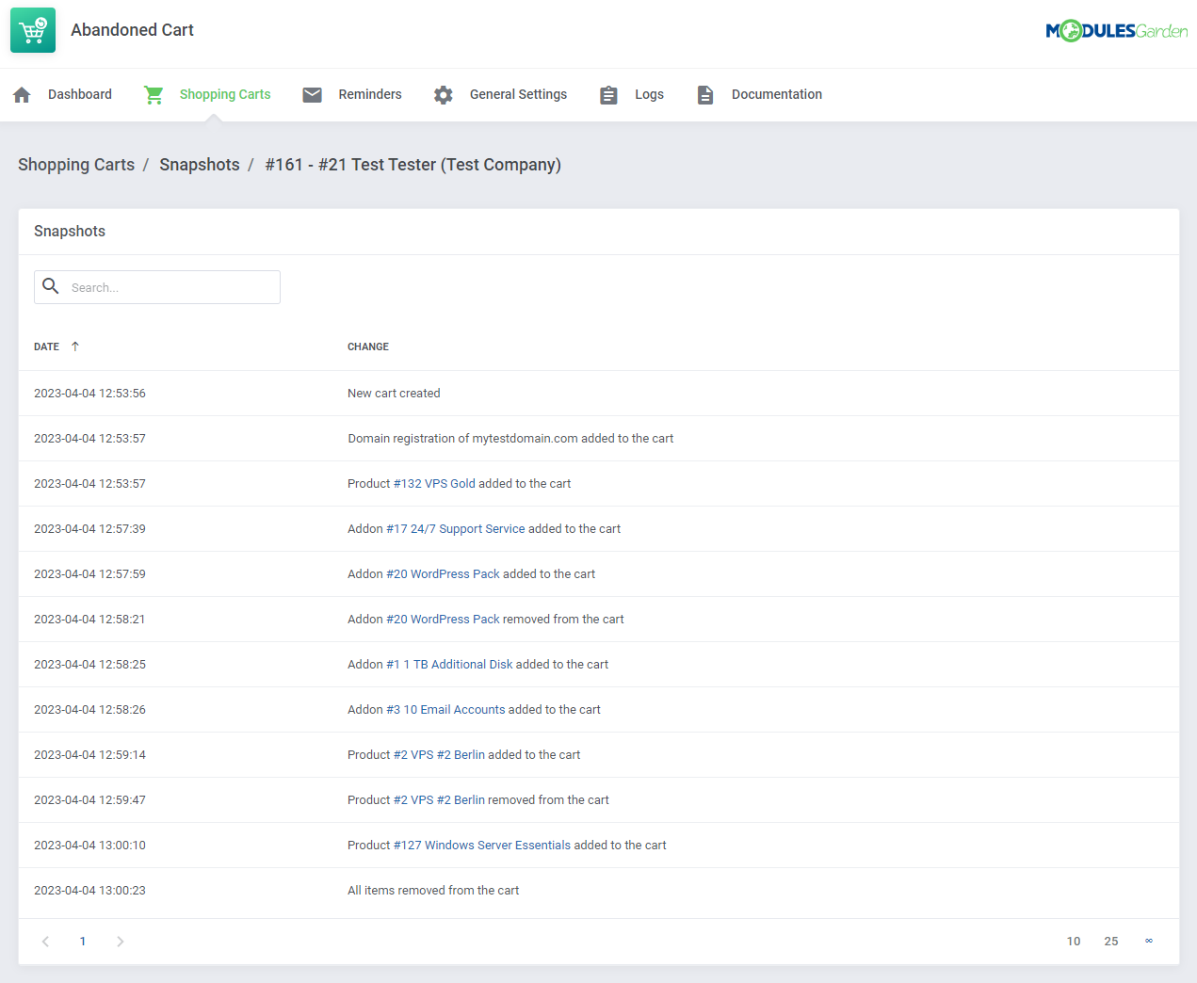Image resolution: width=1197 pixels, height=983 pixels.
Task: Go back using the left pagination chevron
Action: (x=45, y=941)
